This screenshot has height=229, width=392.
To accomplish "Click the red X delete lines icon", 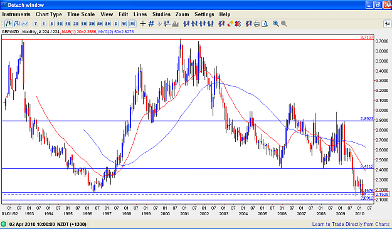I will point(238,24).
